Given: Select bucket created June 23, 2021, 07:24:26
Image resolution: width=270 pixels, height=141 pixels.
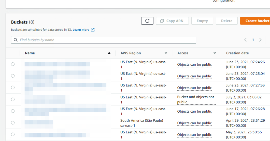Looking at the screenshot, I should coord(13,64).
